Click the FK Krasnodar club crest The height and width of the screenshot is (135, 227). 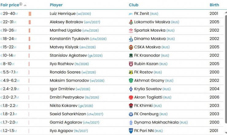pyautogui.click(x=131, y=56)
